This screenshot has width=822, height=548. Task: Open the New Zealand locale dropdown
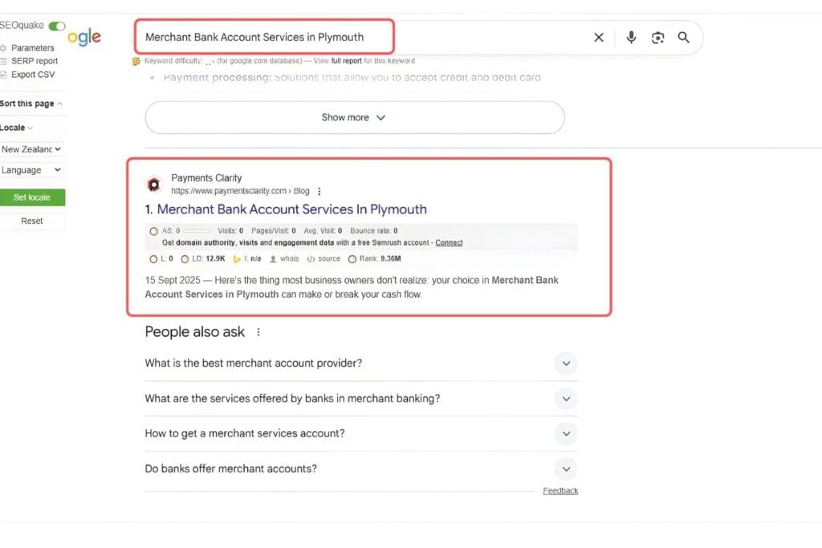tap(31, 149)
